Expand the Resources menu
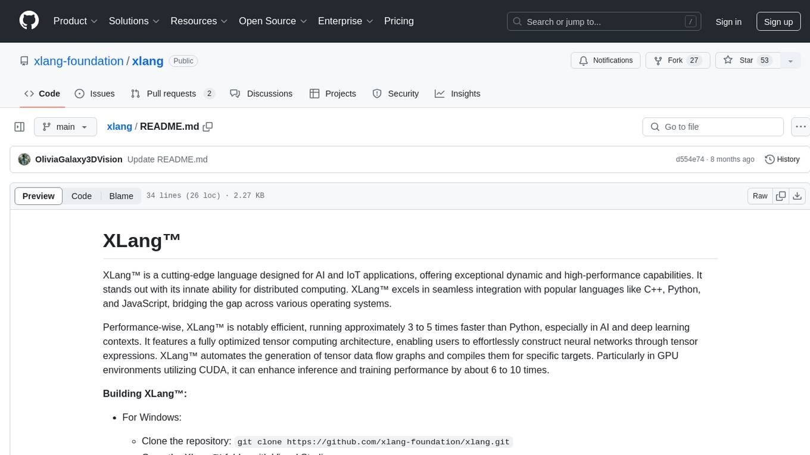 coord(199,21)
